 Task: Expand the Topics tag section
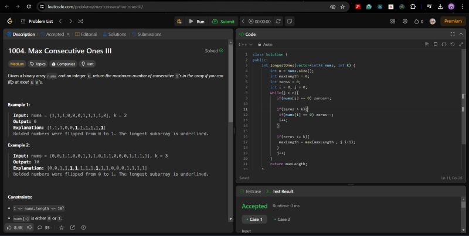pyautogui.click(x=38, y=64)
